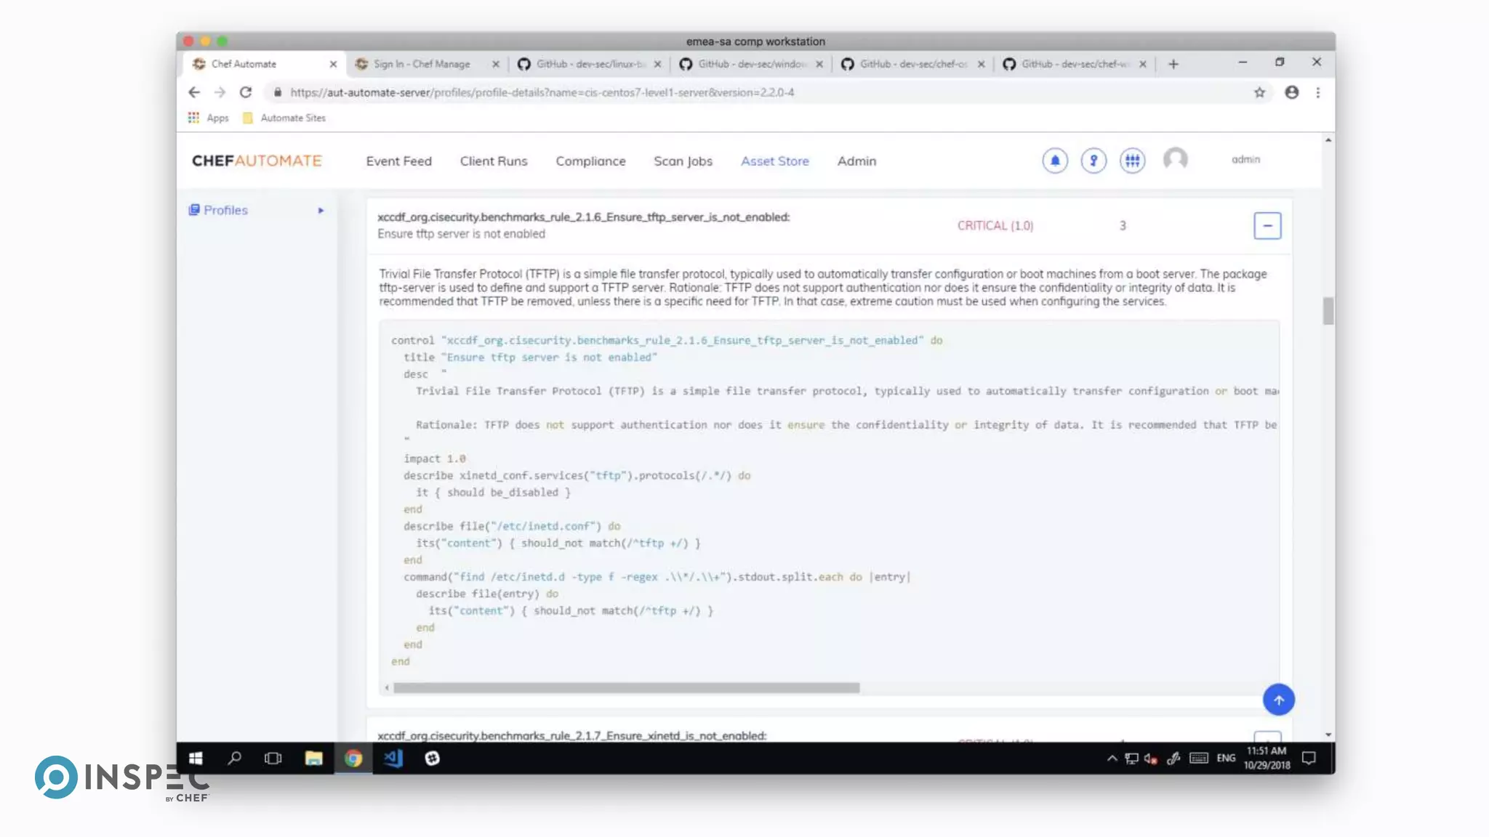Open the Chrome three-dot menu
This screenshot has height=837, width=1489.
1317,92
